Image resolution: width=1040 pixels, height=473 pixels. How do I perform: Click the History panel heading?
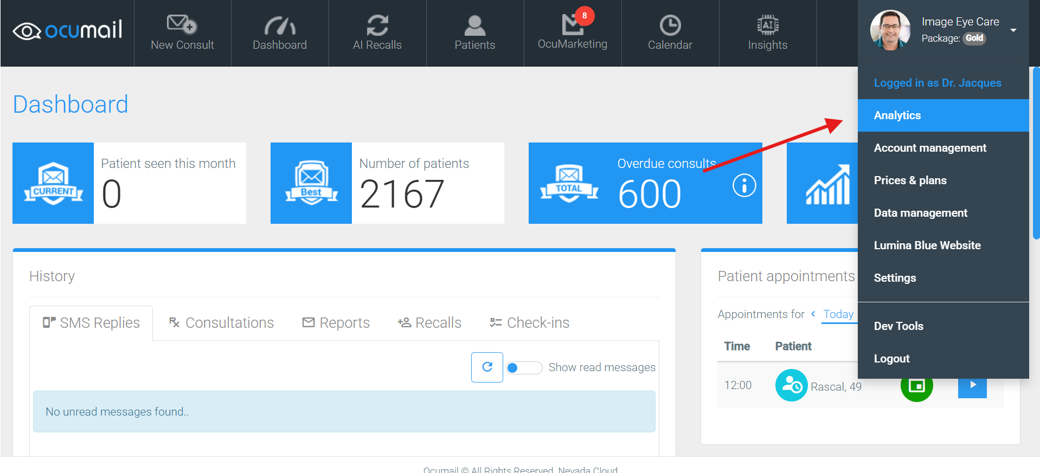point(52,276)
